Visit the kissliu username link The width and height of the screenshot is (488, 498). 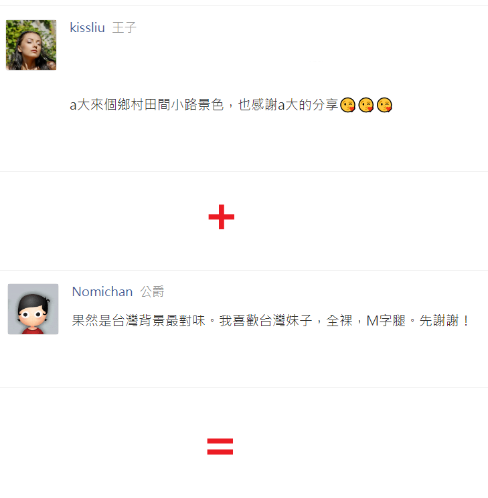pos(87,27)
